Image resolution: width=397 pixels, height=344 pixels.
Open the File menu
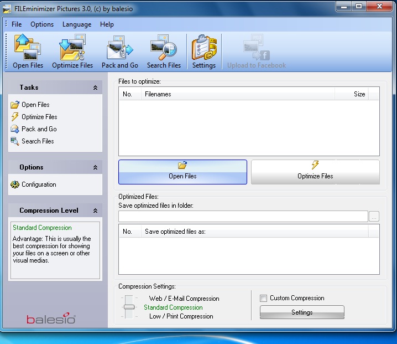17,24
